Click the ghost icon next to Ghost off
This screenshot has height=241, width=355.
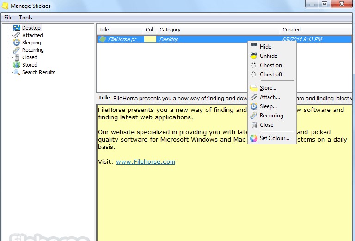[254, 74]
